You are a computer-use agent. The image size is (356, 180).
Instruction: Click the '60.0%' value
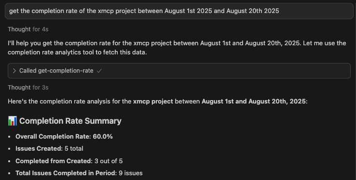(x=103, y=137)
